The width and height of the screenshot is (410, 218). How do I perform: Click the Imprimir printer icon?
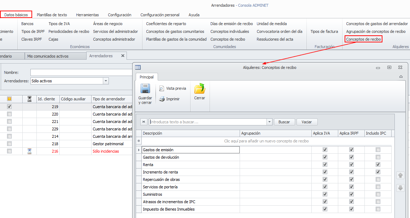click(x=162, y=99)
